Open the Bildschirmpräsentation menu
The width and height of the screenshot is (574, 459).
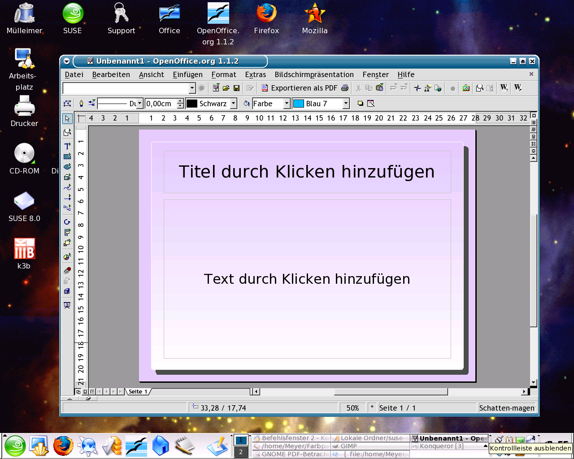[x=314, y=74]
